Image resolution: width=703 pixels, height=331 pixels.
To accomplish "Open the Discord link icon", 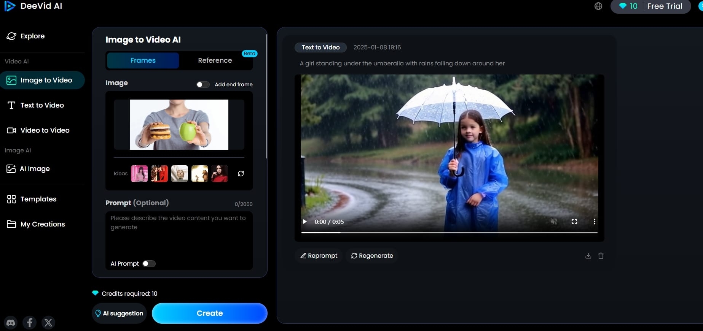I will pyautogui.click(x=11, y=323).
